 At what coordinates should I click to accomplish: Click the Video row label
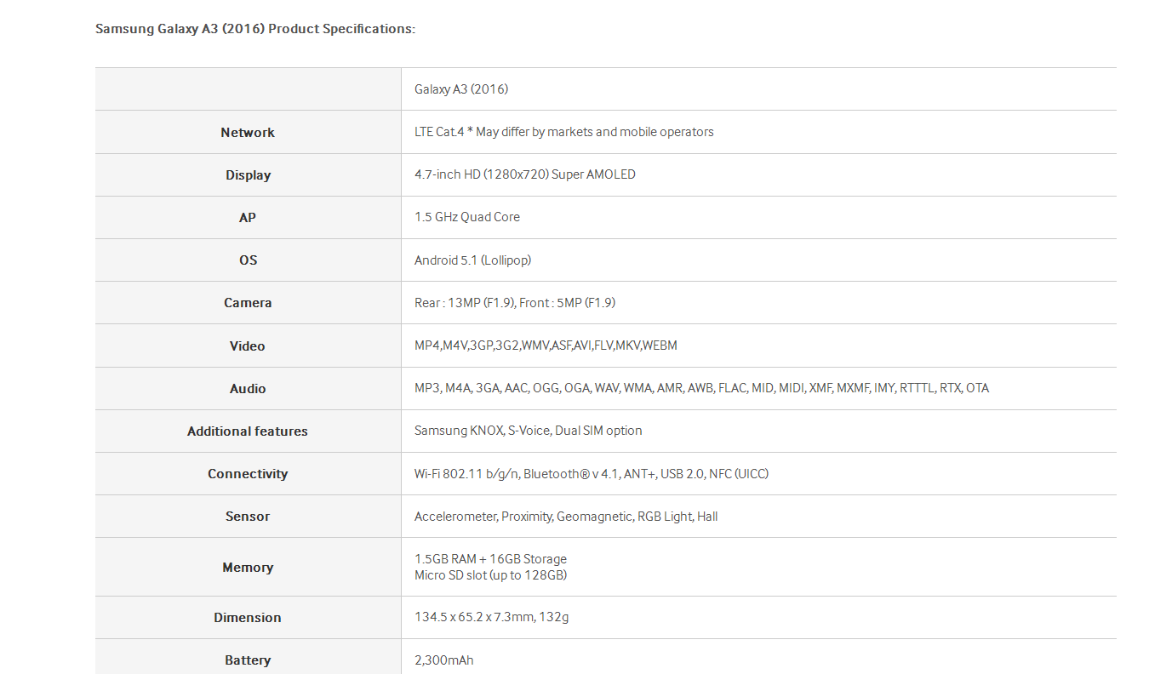click(x=248, y=346)
